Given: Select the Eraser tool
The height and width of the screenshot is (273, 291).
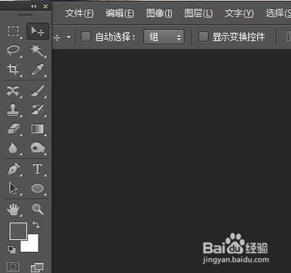Looking at the screenshot, I should point(13,129).
